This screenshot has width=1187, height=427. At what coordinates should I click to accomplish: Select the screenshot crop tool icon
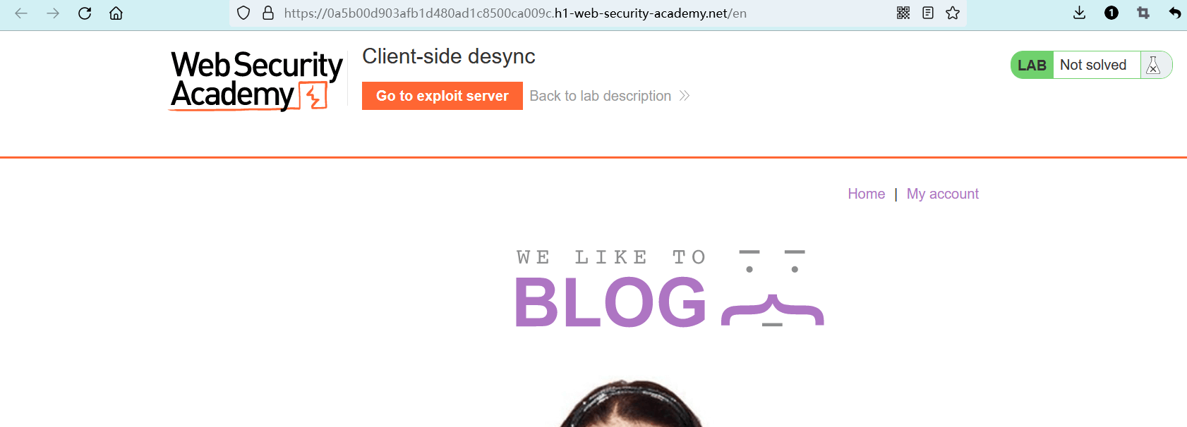(1143, 13)
